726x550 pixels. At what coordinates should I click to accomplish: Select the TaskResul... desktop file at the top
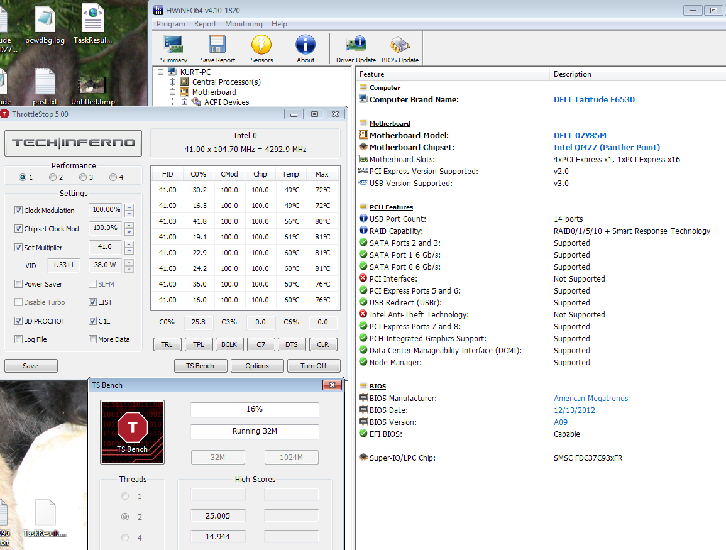point(92,24)
